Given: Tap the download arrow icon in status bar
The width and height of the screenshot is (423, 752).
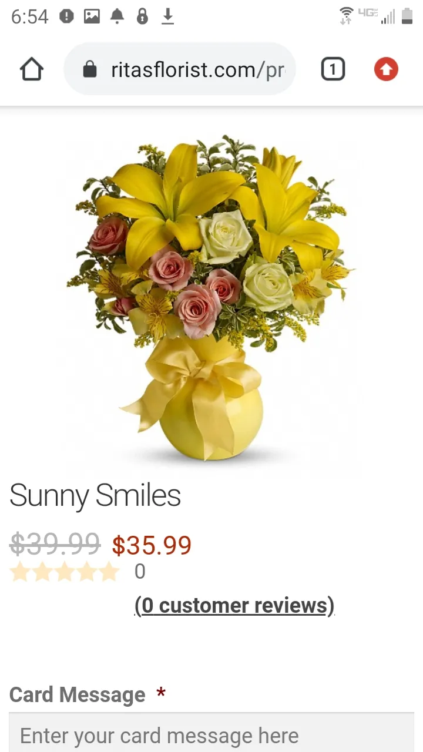Looking at the screenshot, I should (168, 16).
